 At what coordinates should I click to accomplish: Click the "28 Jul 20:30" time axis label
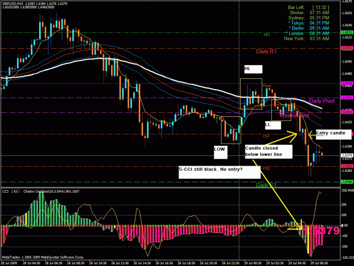pos(208,263)
